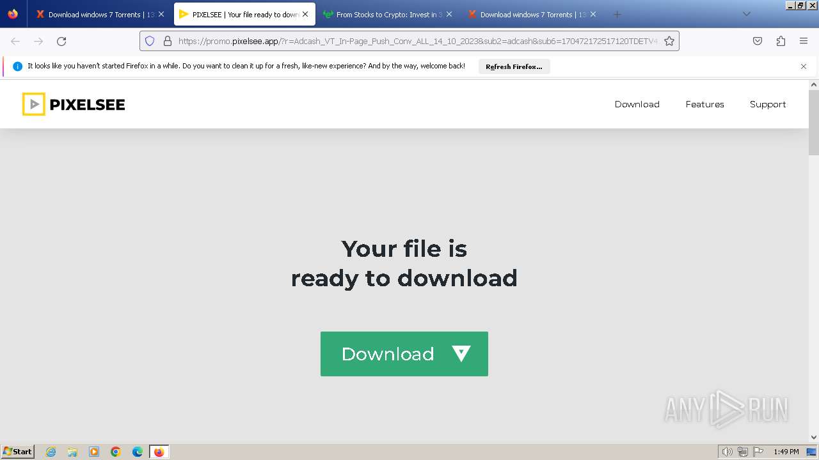819x460 pixels.
Task: Open Windows Media Player from taskbar
Action: click(x=94, y=452)
